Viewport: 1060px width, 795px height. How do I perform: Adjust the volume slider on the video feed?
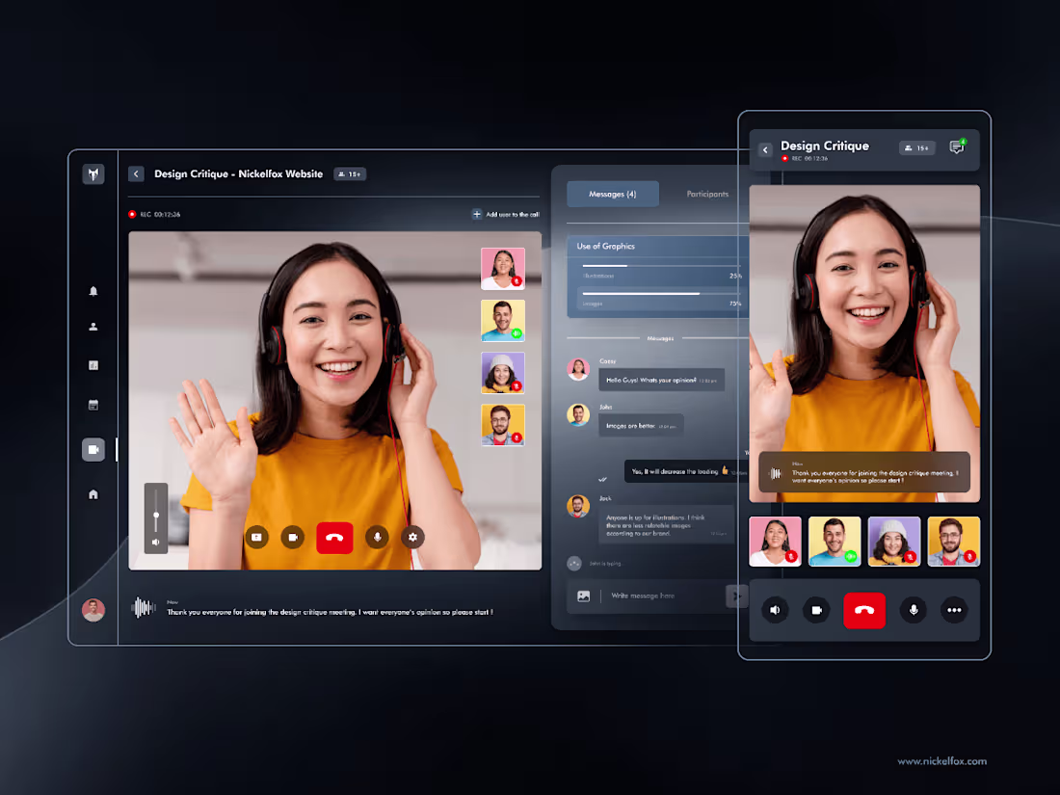pyautogui.click(x=155, y=517)
